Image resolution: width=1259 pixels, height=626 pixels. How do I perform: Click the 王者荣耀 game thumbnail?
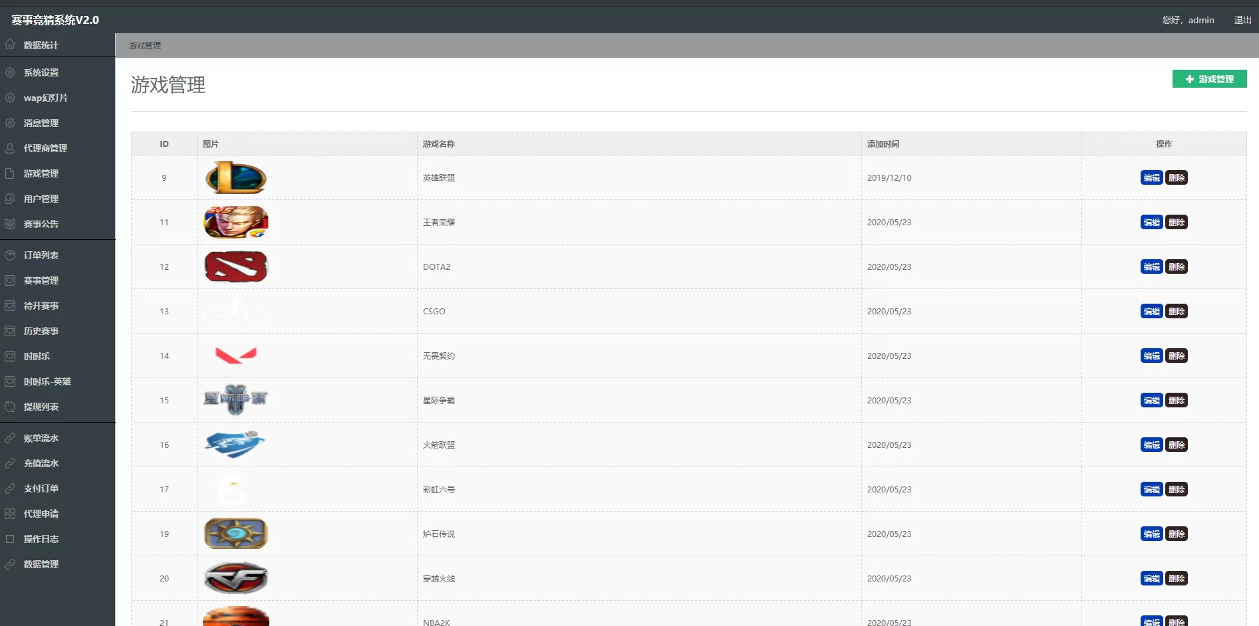coord(235,222)
